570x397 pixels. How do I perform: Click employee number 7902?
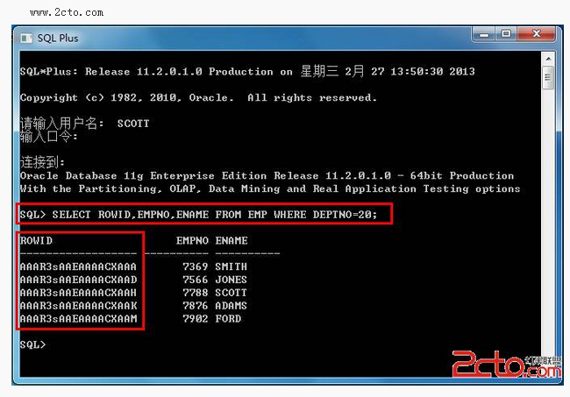coord(196,318)
